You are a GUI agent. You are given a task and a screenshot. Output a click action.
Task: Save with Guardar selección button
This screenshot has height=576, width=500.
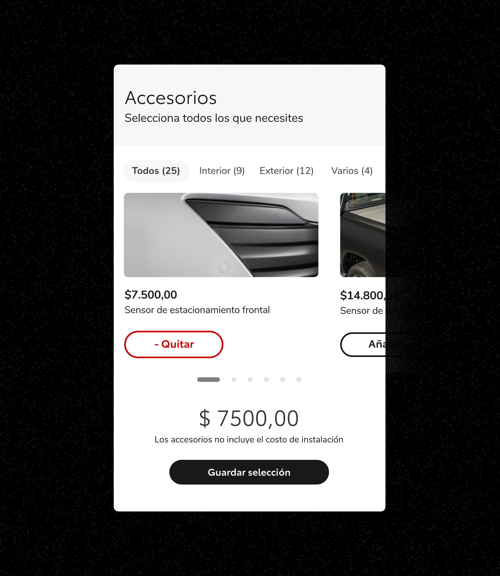(x=249, y=472)
